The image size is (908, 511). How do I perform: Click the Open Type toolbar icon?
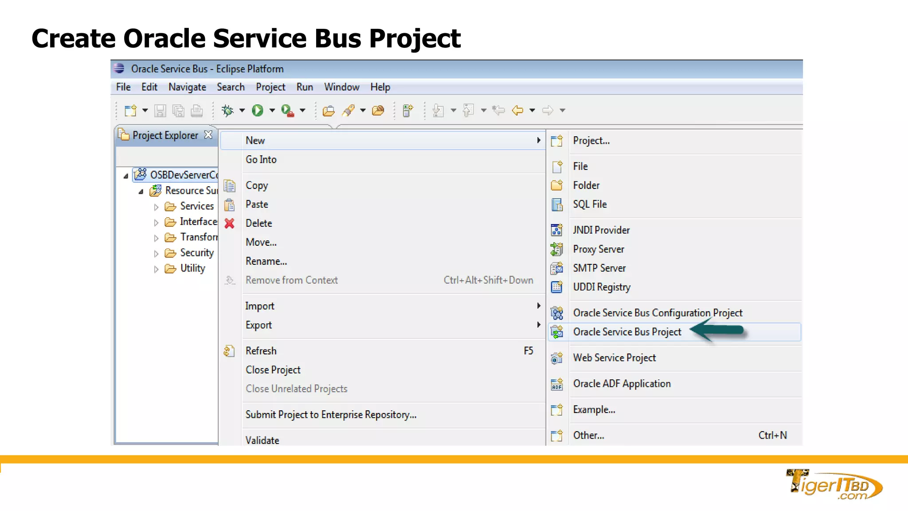tap(329, 110)
